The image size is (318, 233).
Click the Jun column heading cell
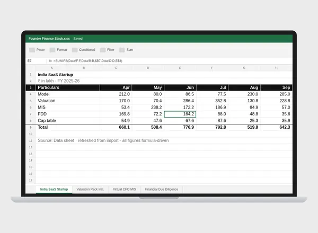pyautogui.click(x=180, y=87)
